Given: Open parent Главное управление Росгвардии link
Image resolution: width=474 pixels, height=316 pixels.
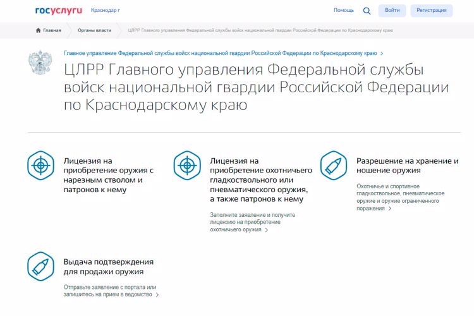Looking at the screenshot, I should (220, 53).
